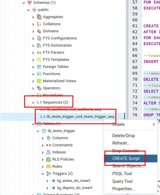Screen dimensions: 160x195
Task: Click the public schema icon
Action: pos(34,10)
